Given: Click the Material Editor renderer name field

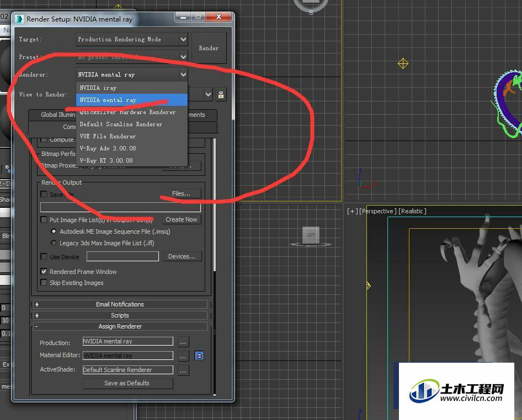Looking at the screenshot, I should [128, 356].
